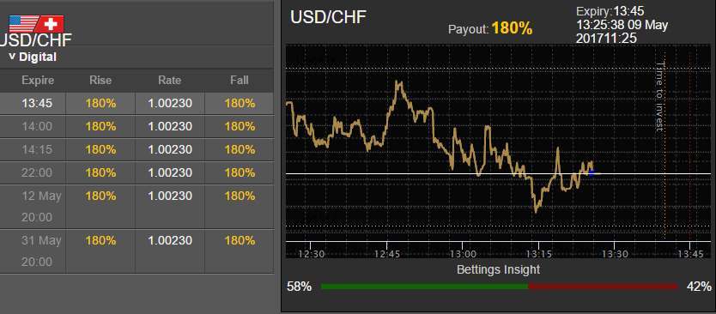This screenshot has width=716, height=314.
Task: Click the Payout 180% value
Action: pyautogui.click(x=512, y=29)
